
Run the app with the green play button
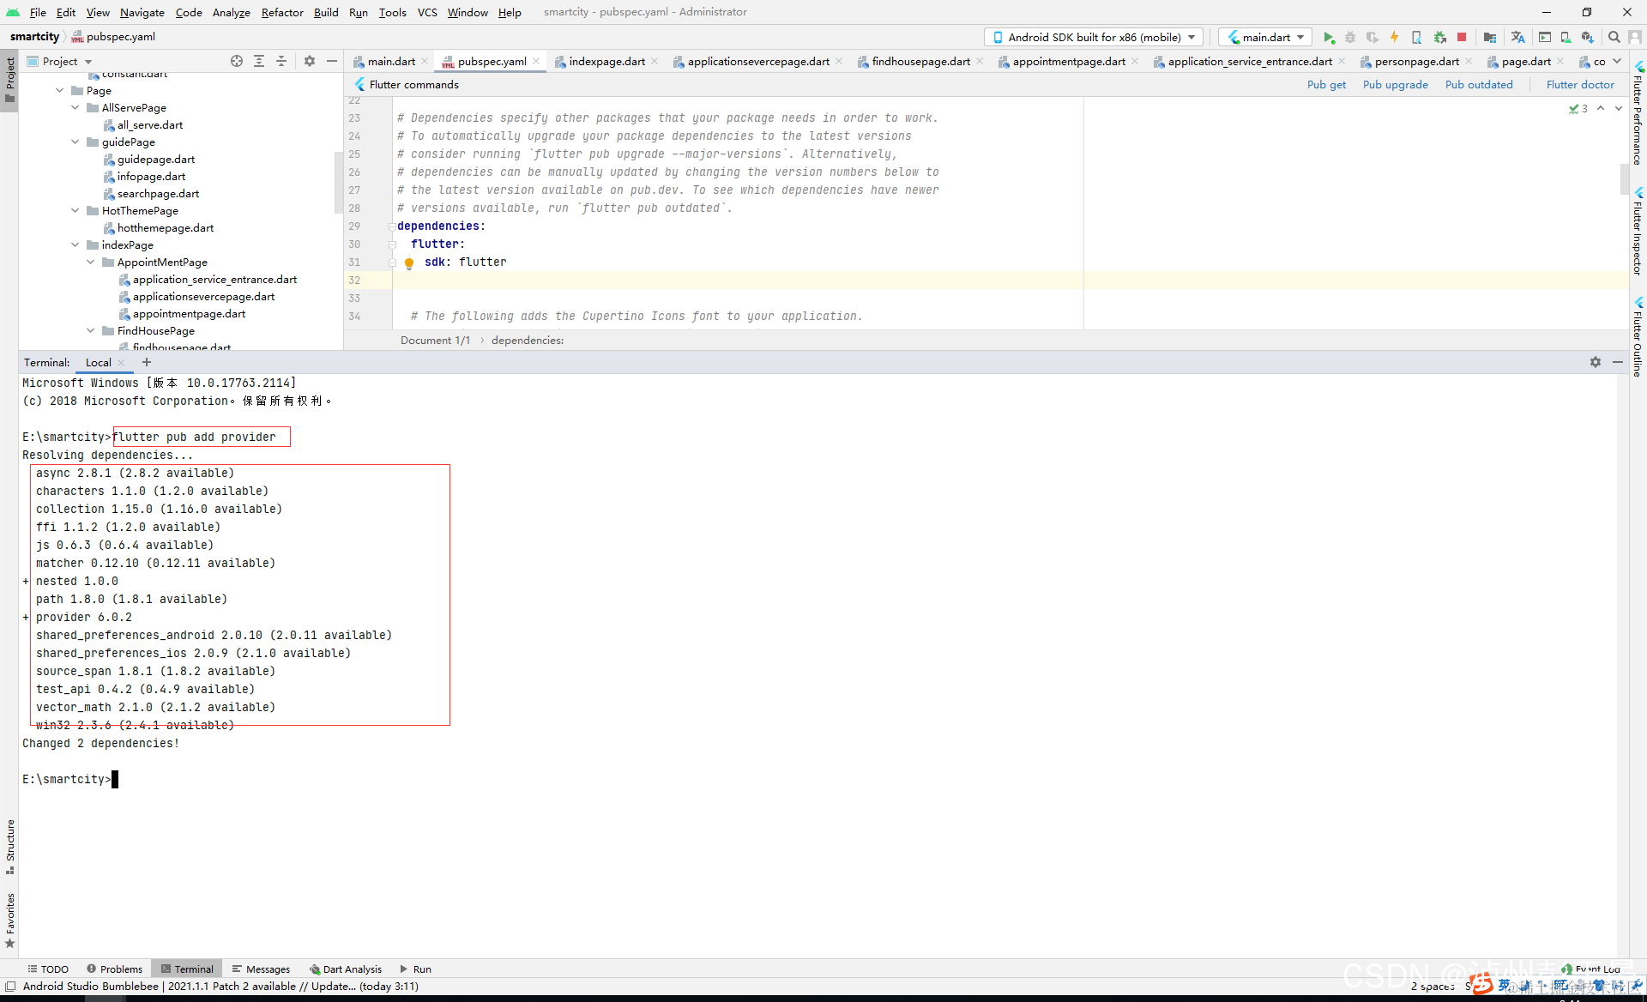click(x=1328, y=37)
